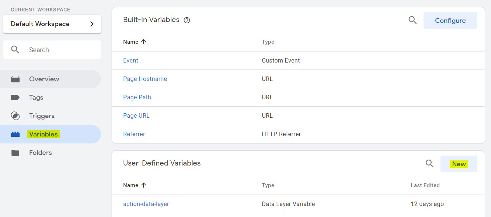Open the Tags section
The height and width of the screenshot is (217, 491).
36,97
